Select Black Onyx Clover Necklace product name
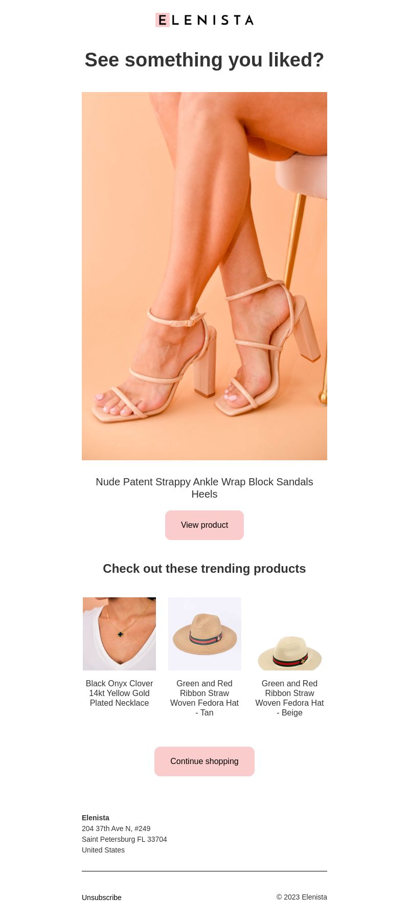Screen dimensions: 409x919 119,693
